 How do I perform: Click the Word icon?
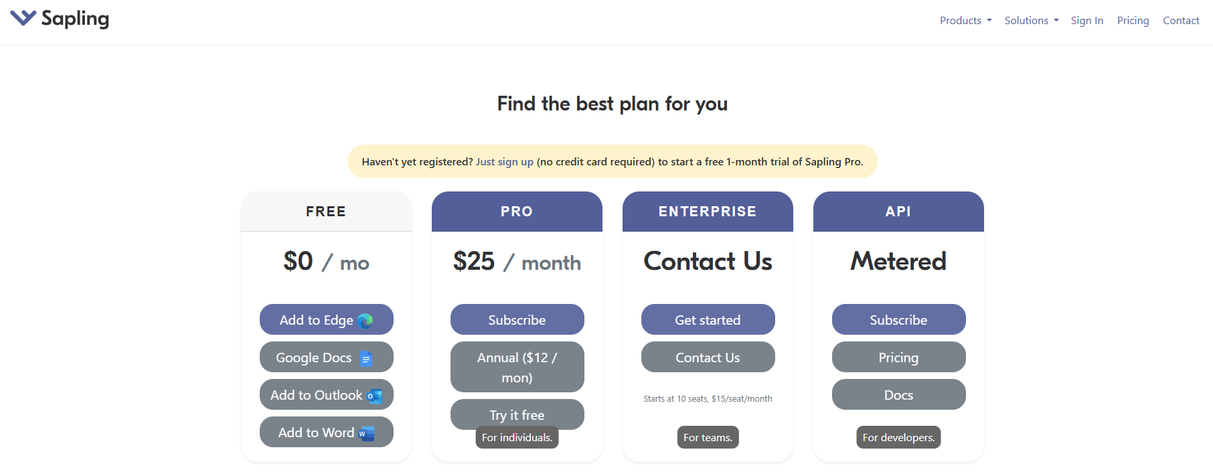(367, 433)
